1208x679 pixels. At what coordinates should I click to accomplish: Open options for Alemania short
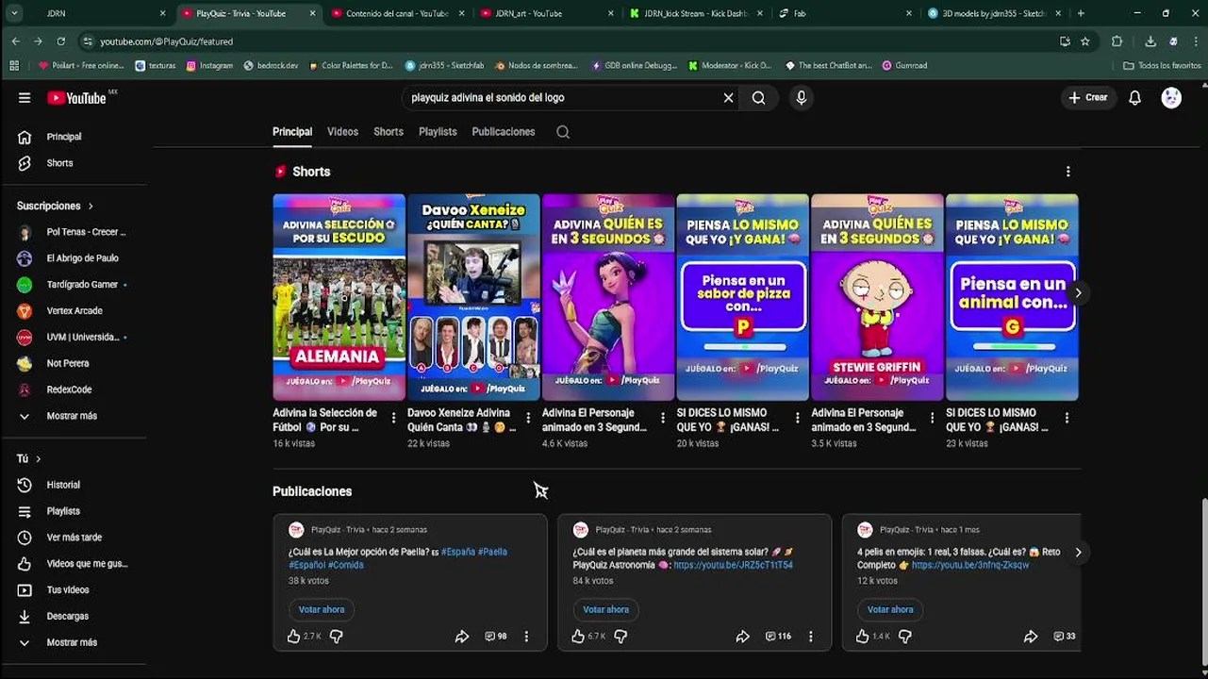pos(393,419)
